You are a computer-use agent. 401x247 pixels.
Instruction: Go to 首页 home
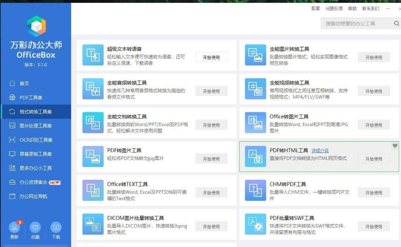36,83
